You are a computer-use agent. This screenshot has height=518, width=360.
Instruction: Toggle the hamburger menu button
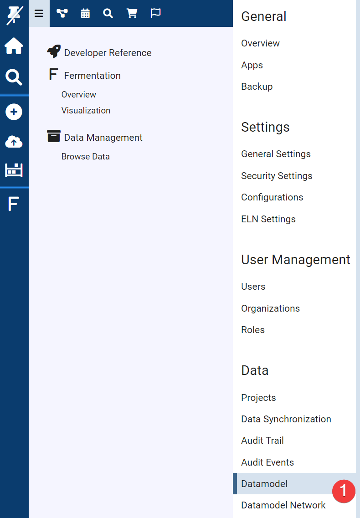click(x=39, y=14)
